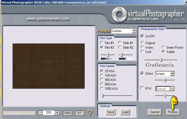Select Original photographic style
This screenshot has height=119, width=187.
coord(142,43)
